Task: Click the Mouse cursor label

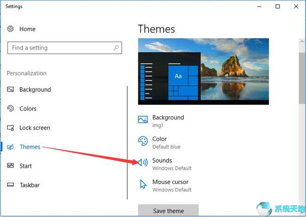Action: click(x=170, y=182)
